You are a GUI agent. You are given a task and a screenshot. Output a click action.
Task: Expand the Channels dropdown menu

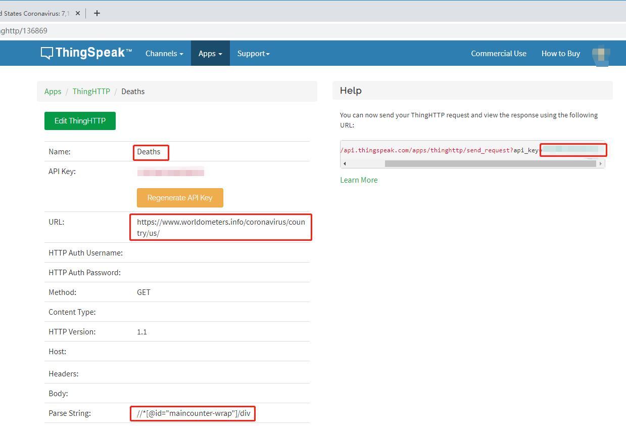point(164,53)
